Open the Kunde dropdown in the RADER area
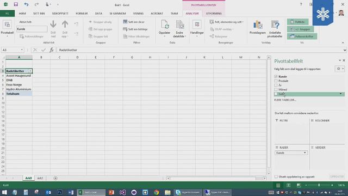Viewport: 348px width, 196px height. point(304,153)
